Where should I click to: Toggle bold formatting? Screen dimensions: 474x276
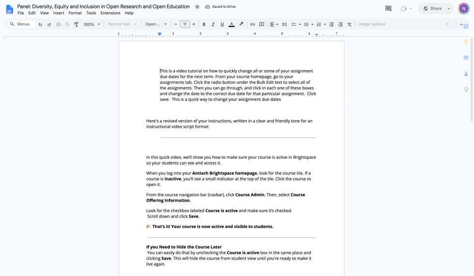click(x=204, y=24)
